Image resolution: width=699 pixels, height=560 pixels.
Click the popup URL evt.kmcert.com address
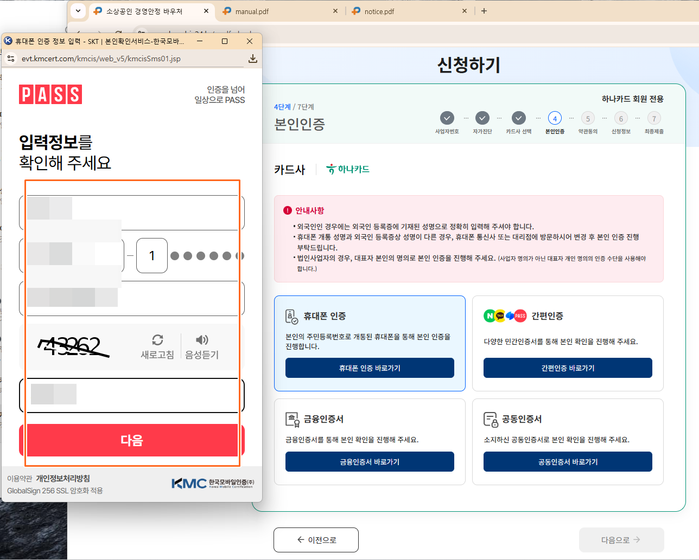click(x=101, y=59)
